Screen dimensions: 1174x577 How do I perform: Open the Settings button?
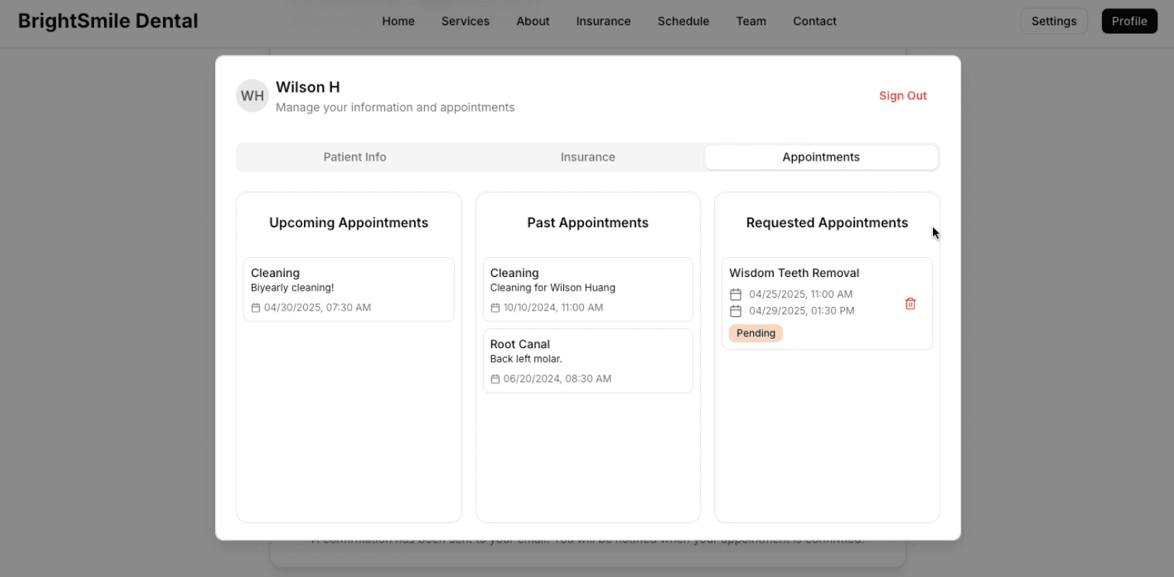coord(1053,21)
